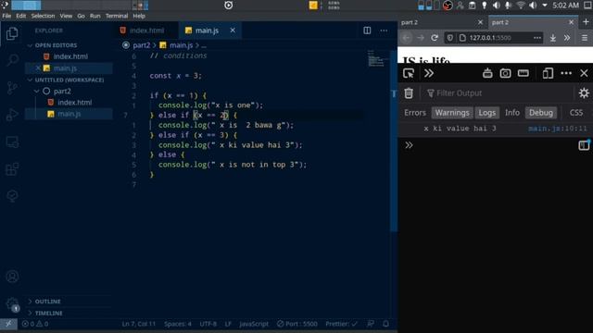Click part2 in the breadcrumb
Viewport: 593px width, 333px height.
coord(142,45)
